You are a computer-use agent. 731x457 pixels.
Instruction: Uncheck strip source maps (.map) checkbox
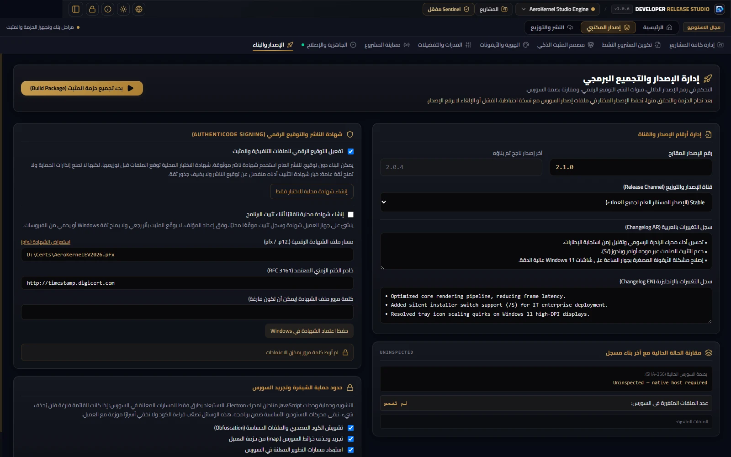(x=350, y=439)
